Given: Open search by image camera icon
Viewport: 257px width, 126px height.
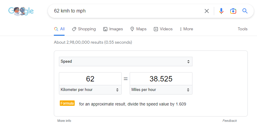Looking at the screenshot, I should 233,11.
